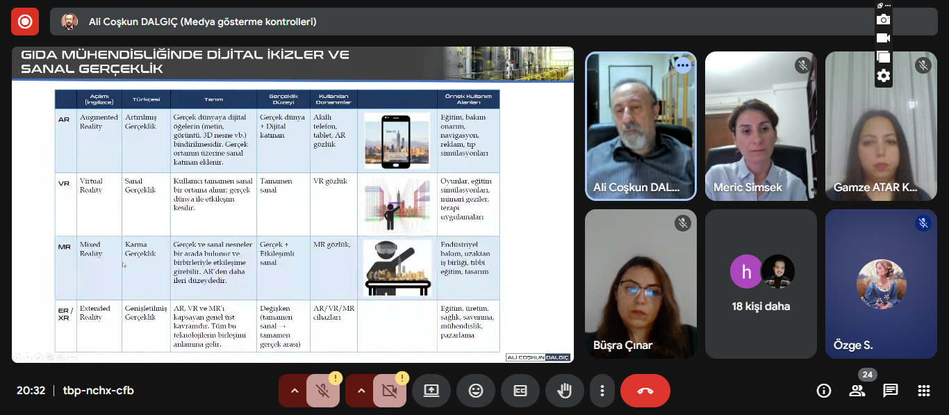Toggle the muted microphone button
This screenshot has width=949, height=415.
[323, 391]
